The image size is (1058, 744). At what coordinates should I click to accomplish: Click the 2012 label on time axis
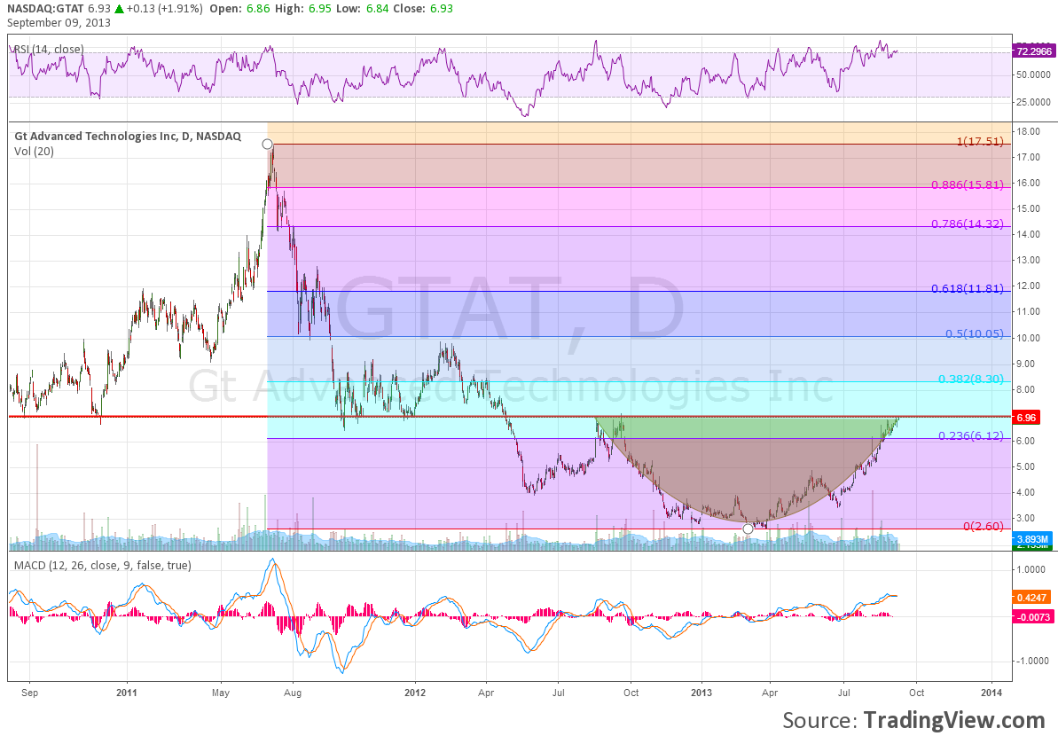415,692
